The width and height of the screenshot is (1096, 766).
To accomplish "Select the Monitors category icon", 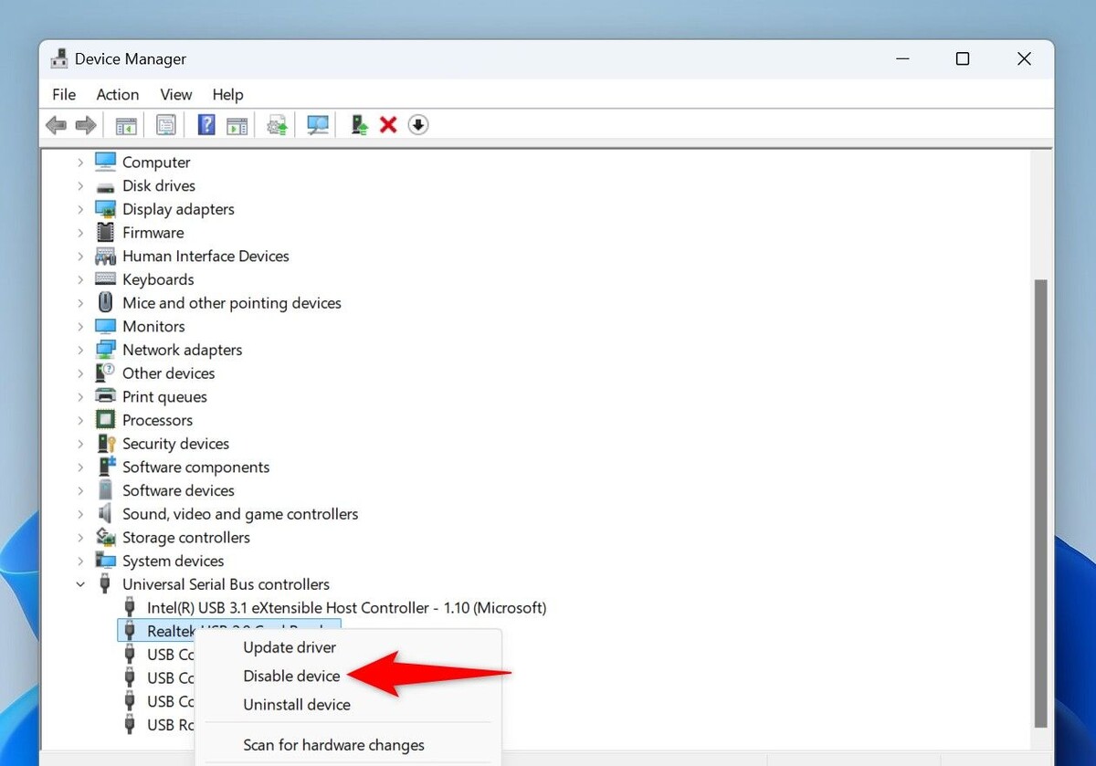I will [106, 326].
